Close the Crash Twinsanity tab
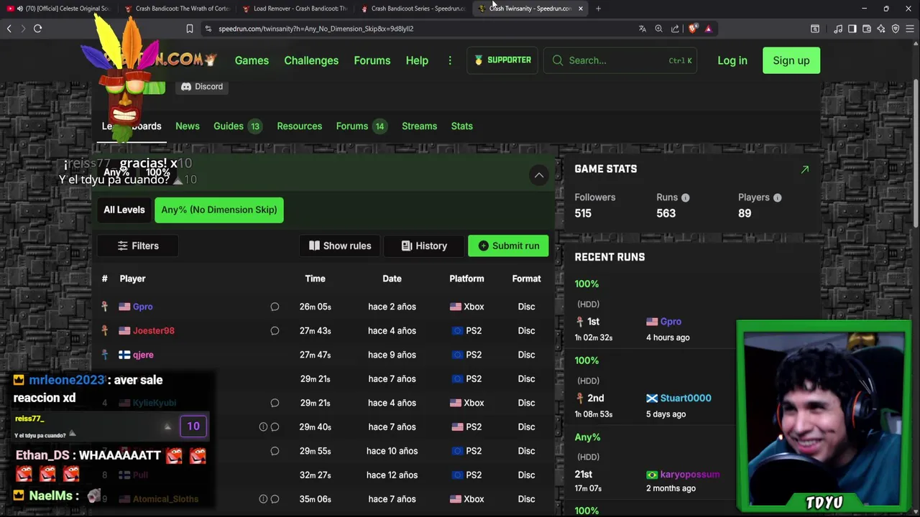The width and height of the screenshot is (920, 517). (580, 9)
